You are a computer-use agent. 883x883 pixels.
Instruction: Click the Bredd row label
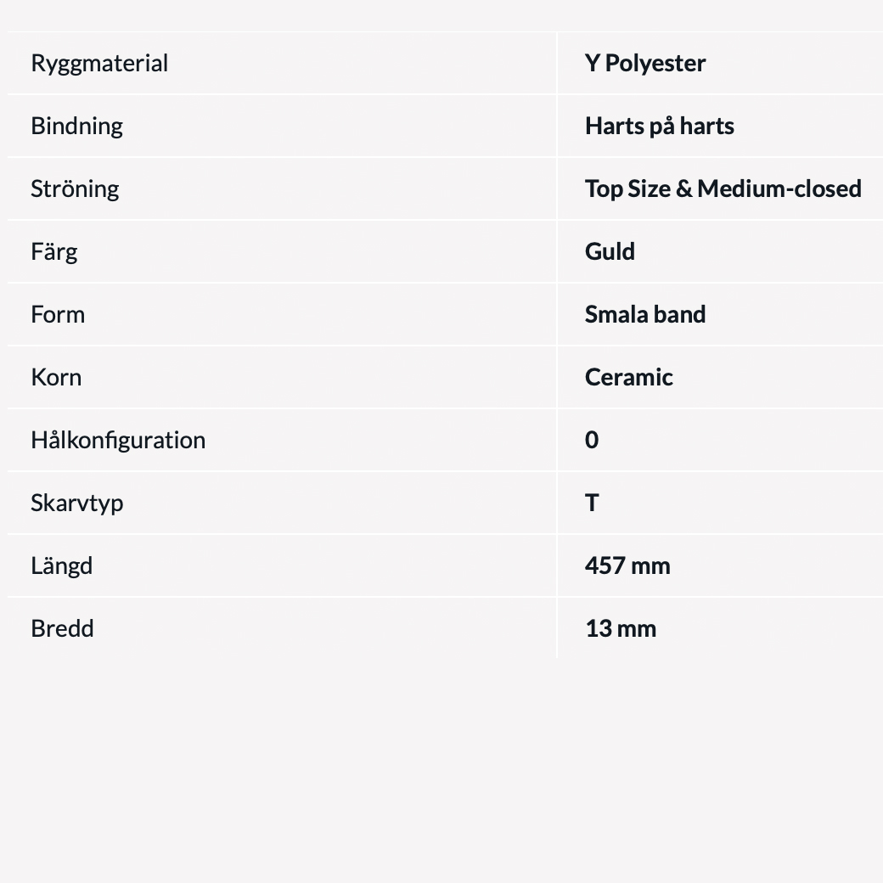[x=62, y=628]
